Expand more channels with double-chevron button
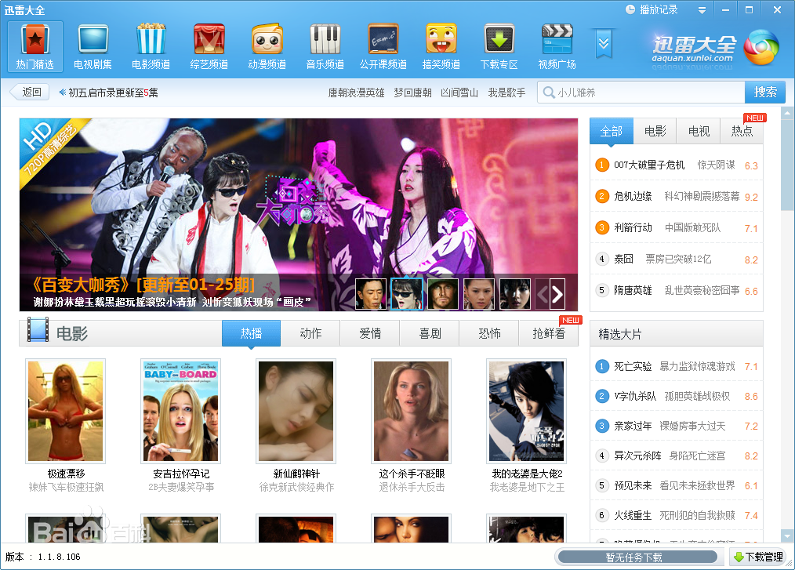 [x=604, y=43]
